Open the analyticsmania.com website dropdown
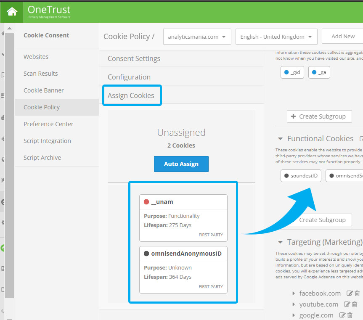363x320 pixels. point(197,37)
